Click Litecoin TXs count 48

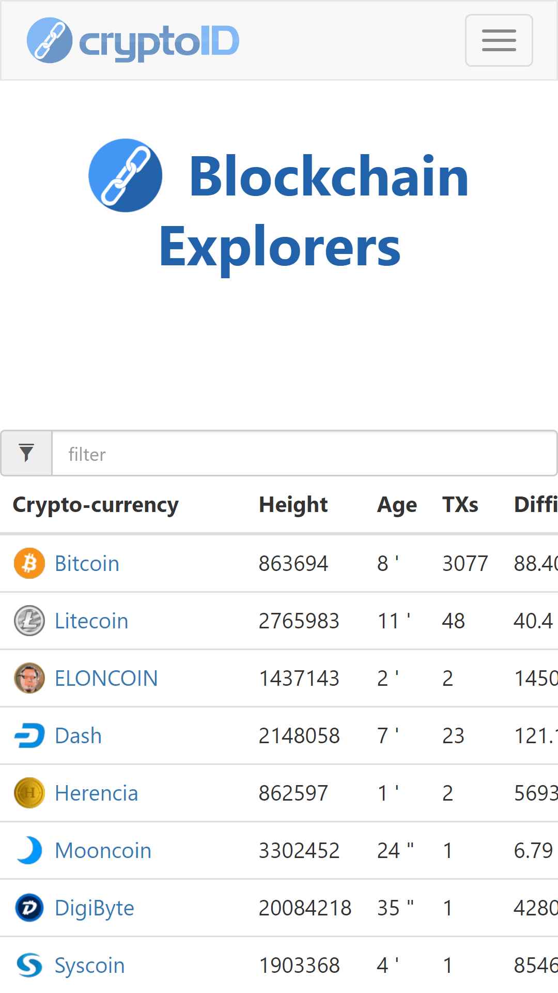coord(454,621)
